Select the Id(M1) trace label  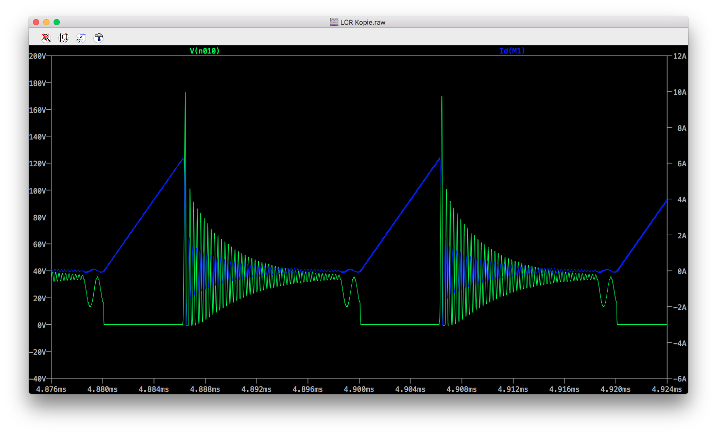pyautogui.click(x=512, y=50)
